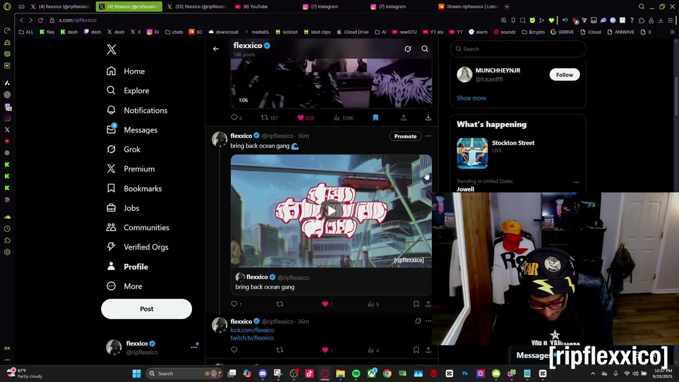Open Home in the X sidebar
679x382 pixels.
(126, 71)
